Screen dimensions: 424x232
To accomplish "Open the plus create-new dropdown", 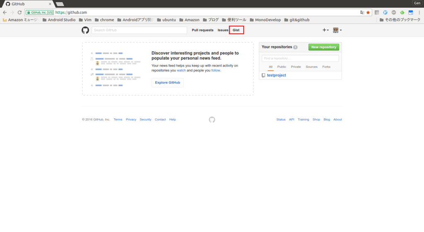I will [325, 30].
